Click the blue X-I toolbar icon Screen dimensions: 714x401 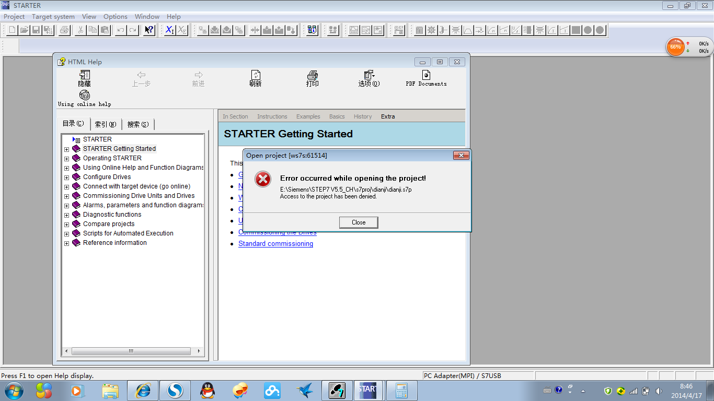tap(169, 30)
